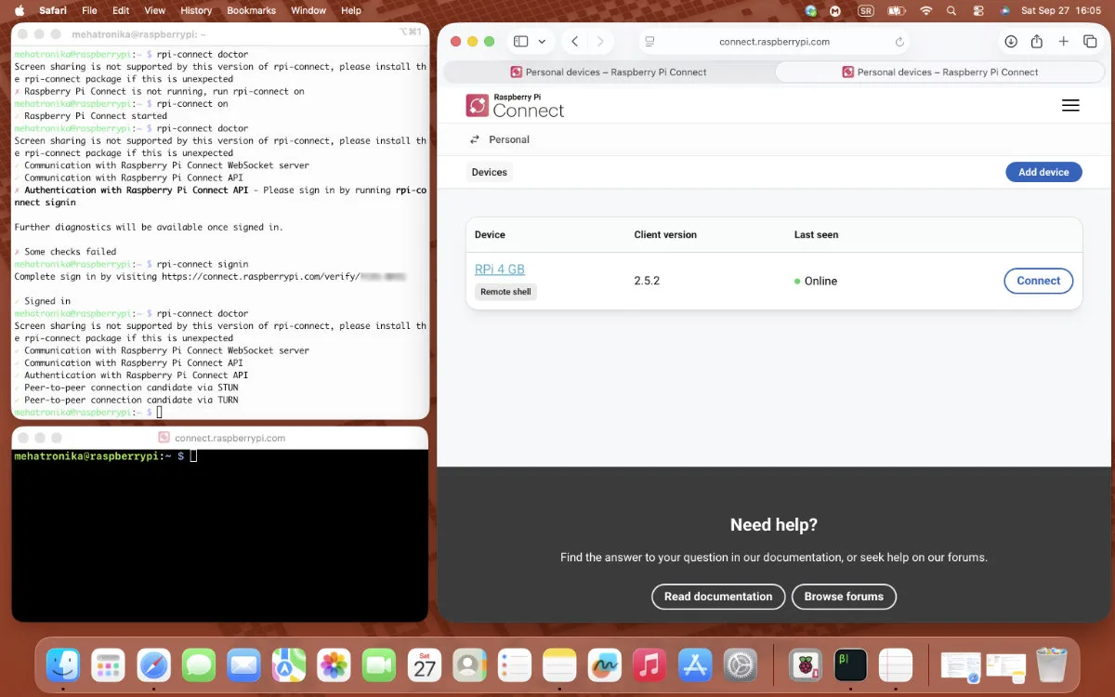This screenshot has width=1115, height=697.
Task: Open Music from the Dock
Action: coord(649,665)
